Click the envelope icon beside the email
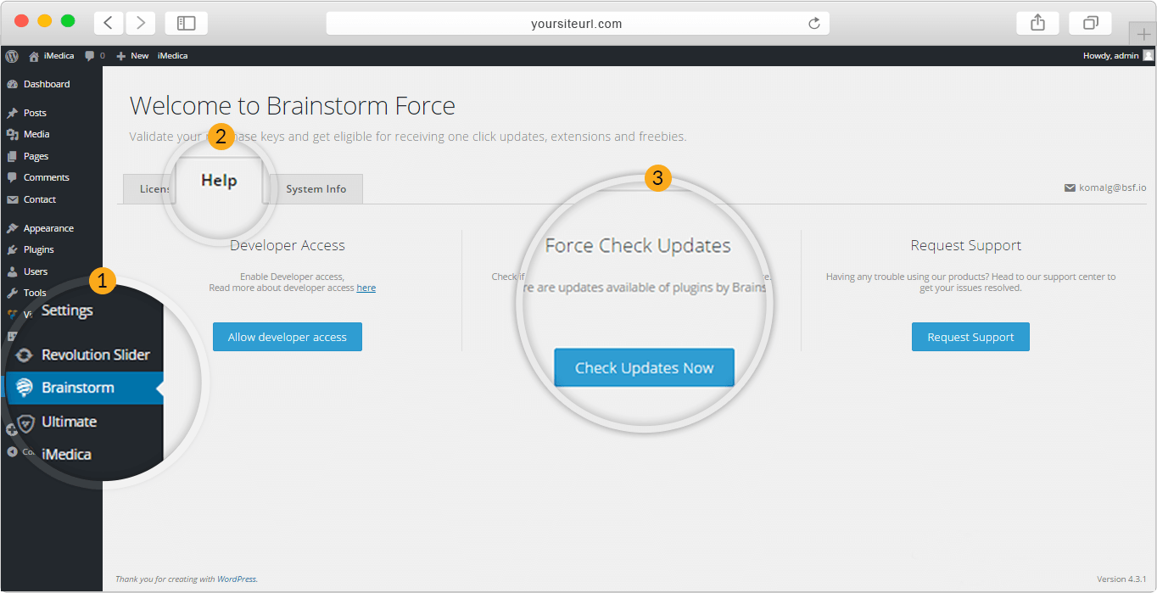The image size is (1157, 593). coord(1070,187)
